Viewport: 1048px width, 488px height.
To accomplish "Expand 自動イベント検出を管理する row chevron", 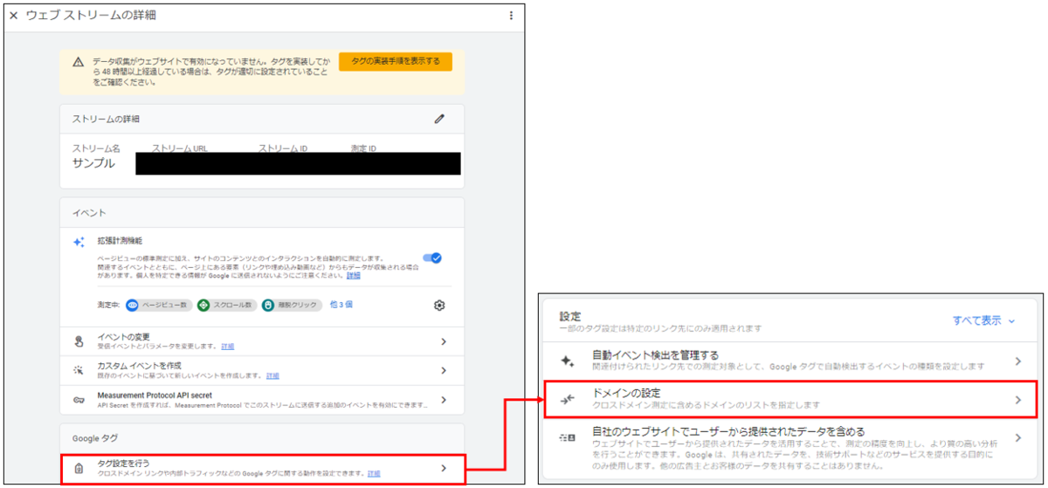I will pos(1017,361).
